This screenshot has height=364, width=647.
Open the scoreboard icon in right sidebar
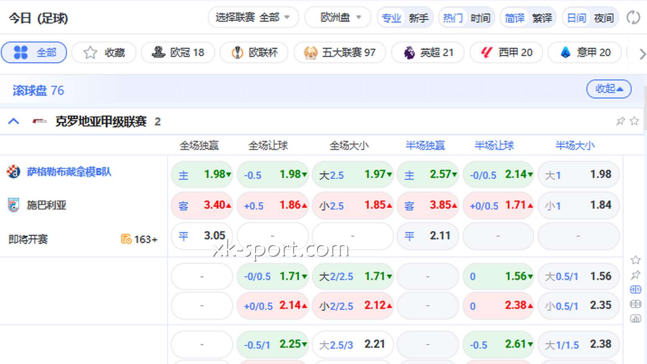coord(636,290)
